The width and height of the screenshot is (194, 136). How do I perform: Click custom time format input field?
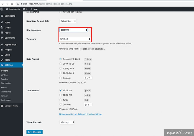pyautogui.click(x=88, y=105)
